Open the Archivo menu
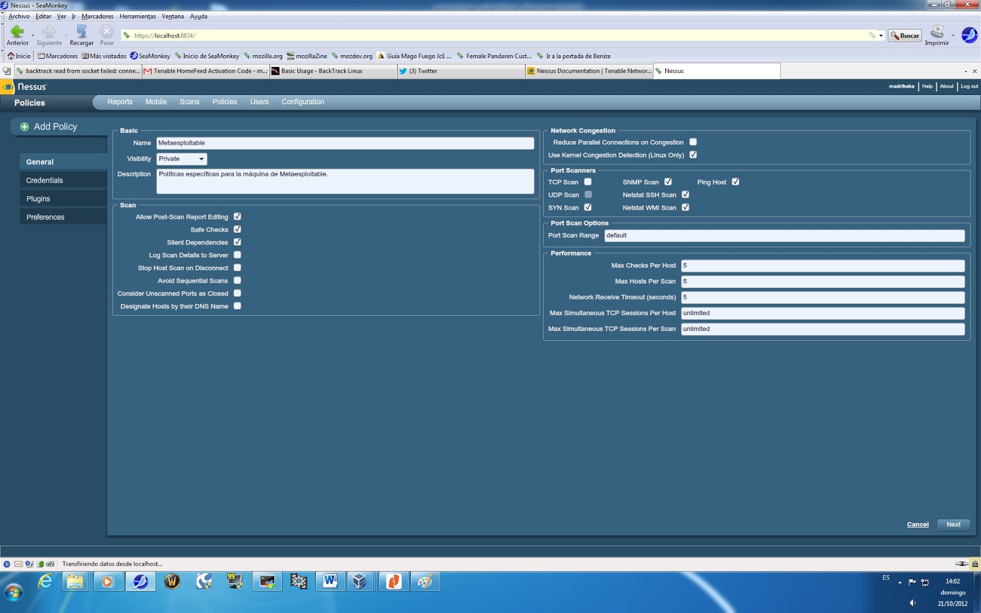The width and height of the screenshot is (981, 613). 19,17
